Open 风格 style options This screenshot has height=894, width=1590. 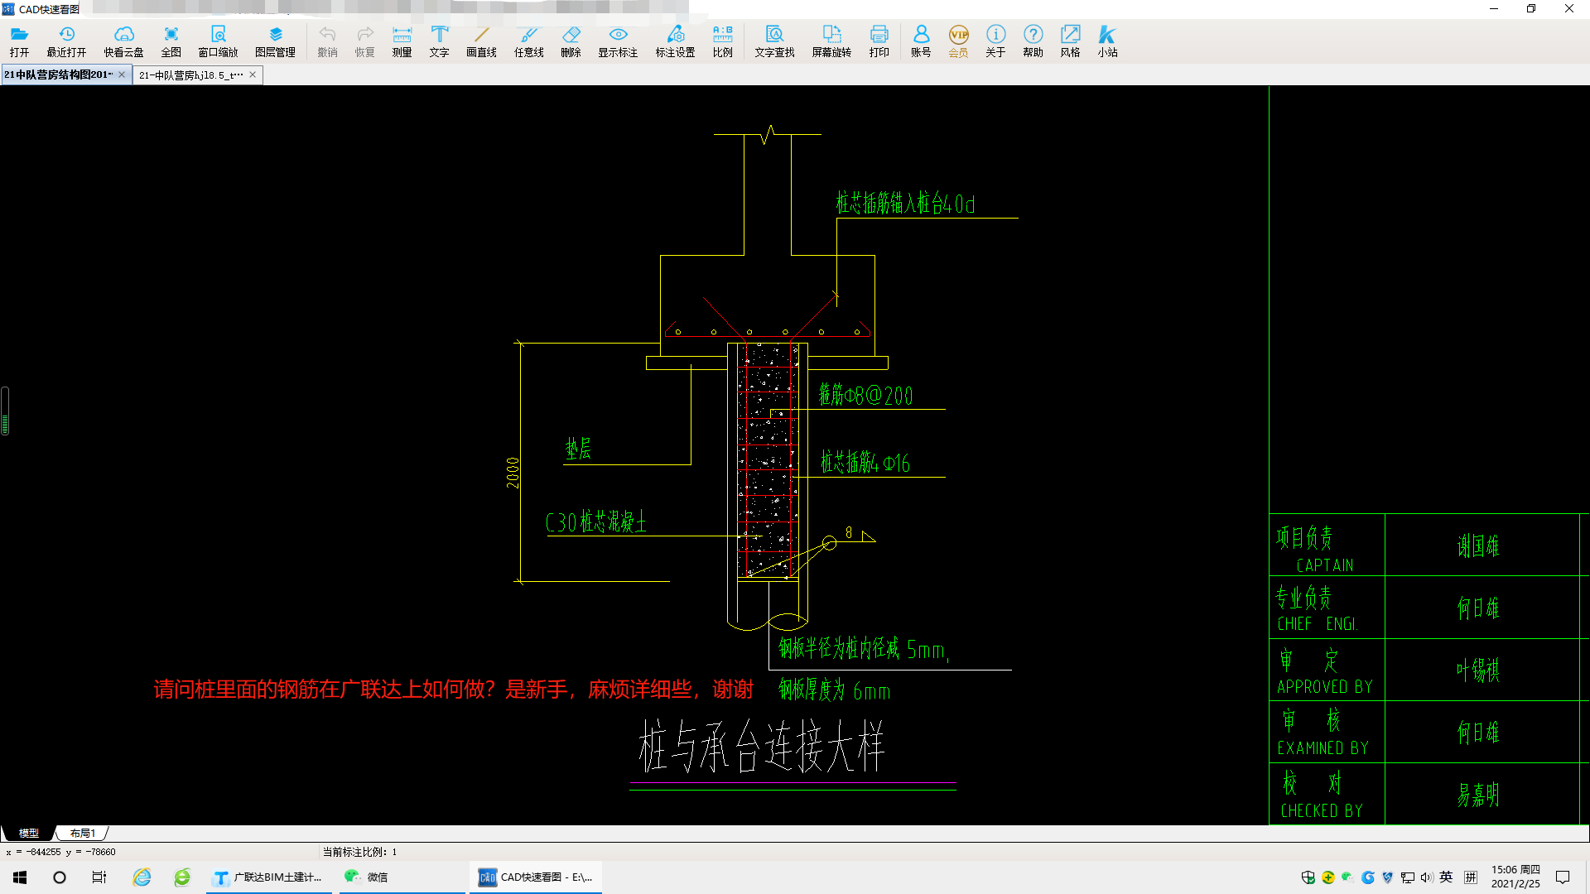pos(1070,41)
